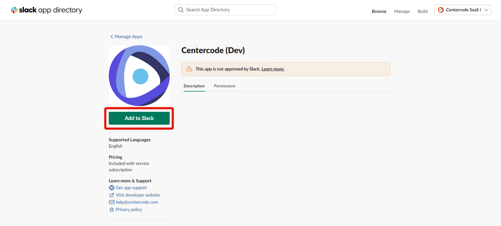Focus the Search App Directory field
This screenshot has width=501, height=226.
(225, 10)
